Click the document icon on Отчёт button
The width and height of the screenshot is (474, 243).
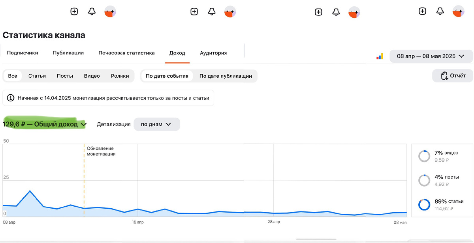click(x=444, y=76)
